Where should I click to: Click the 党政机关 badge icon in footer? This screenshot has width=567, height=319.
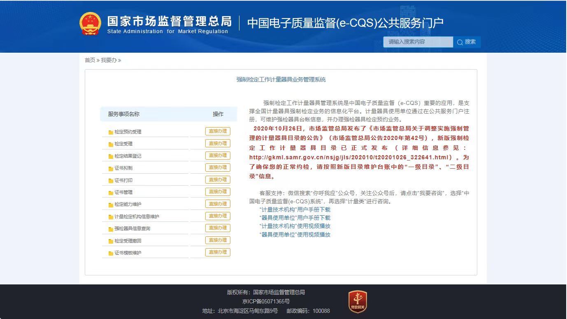(357, 302)
